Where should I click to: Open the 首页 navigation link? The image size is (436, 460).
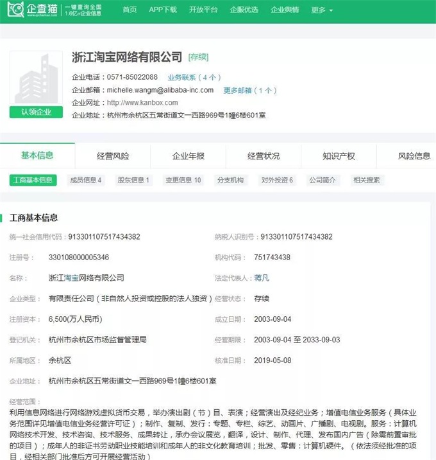point(130,10)
